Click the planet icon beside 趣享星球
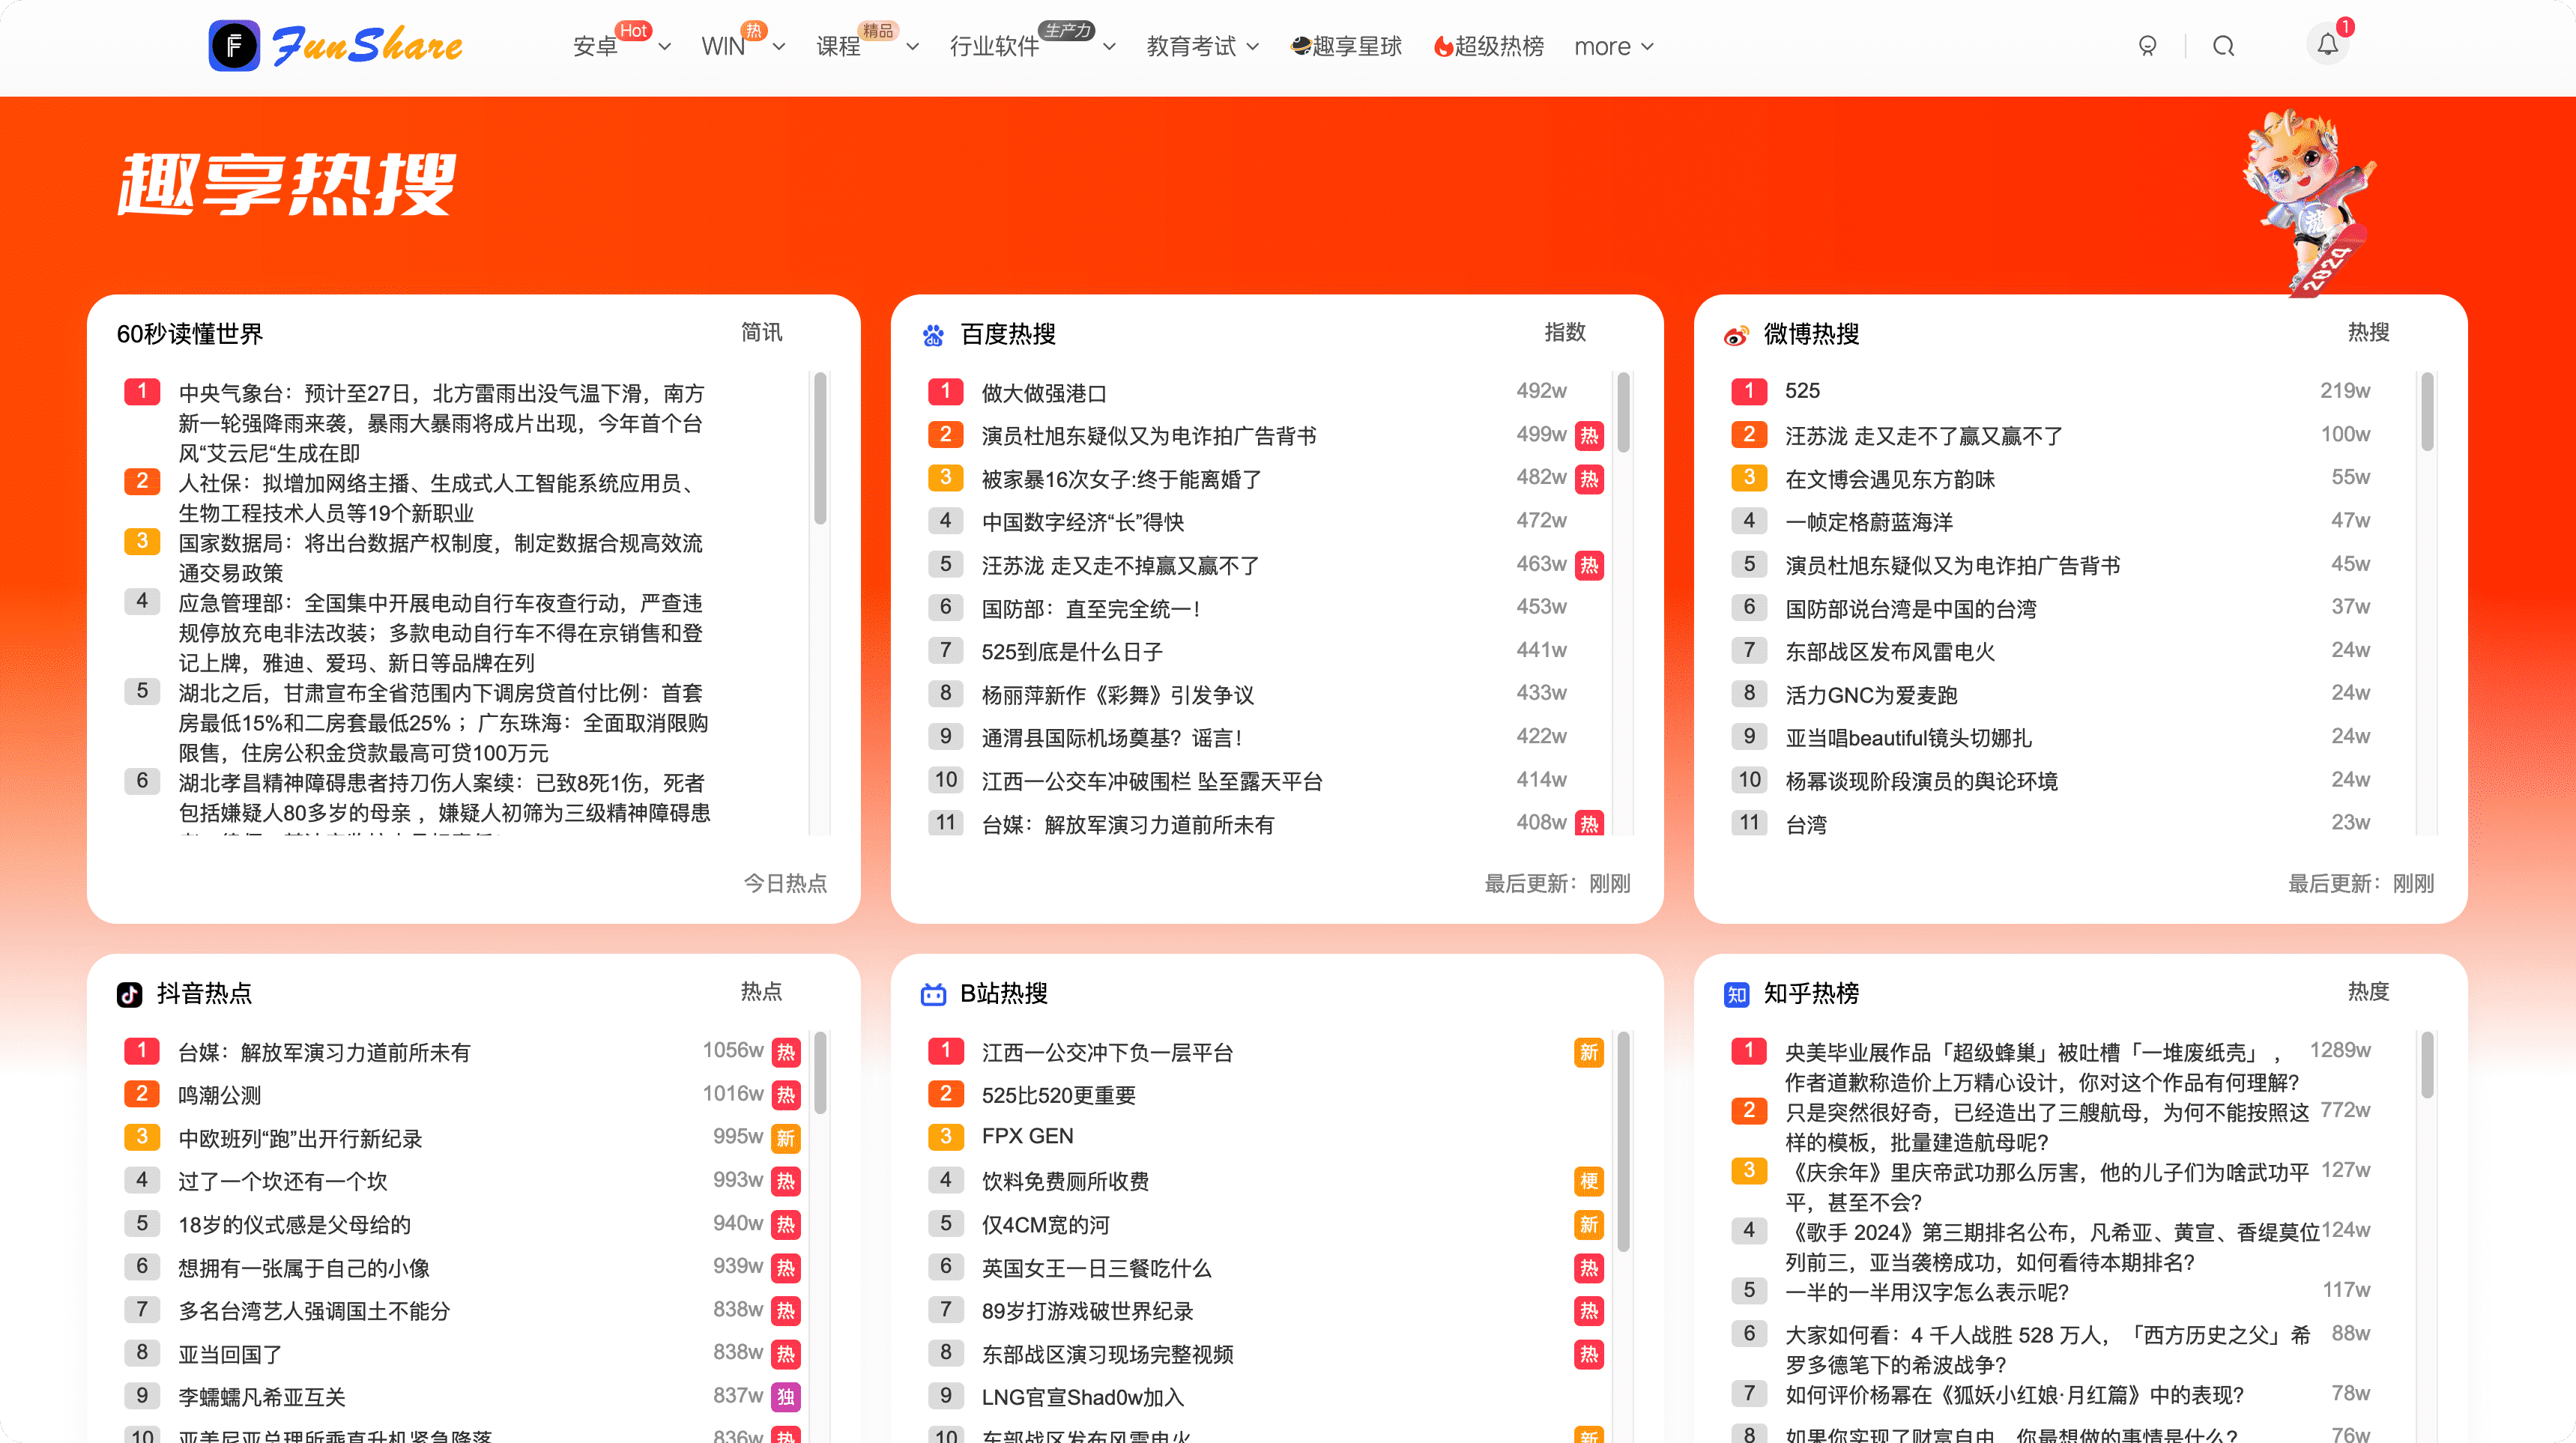 point(1300,45)
